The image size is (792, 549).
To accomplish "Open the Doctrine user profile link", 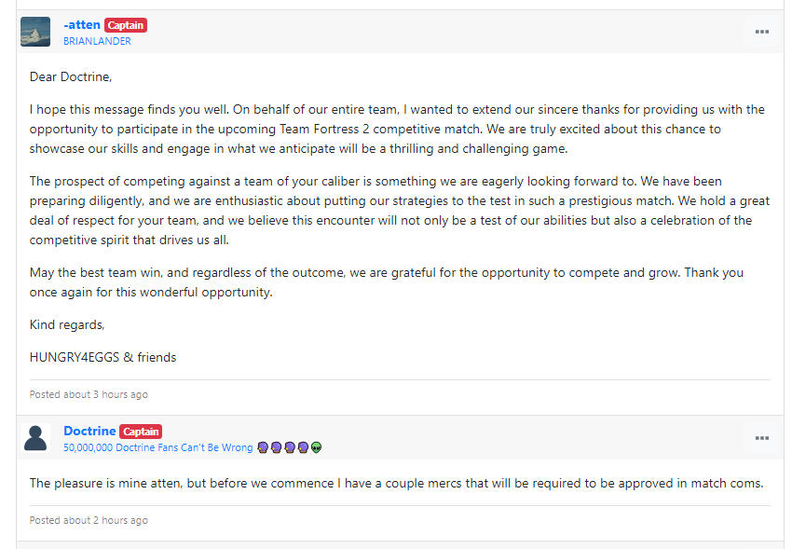I will (x=89, y=432).
